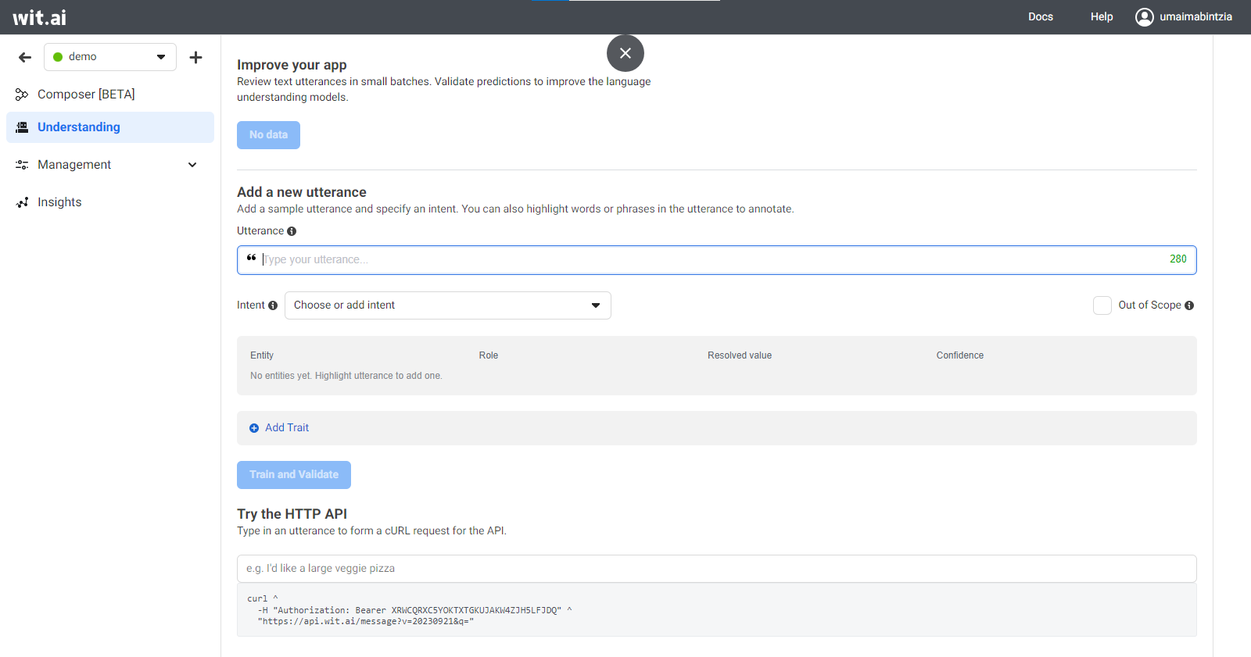The width and height of the screenshot is (1251, 657).
Task: Open the demo app selector dropdown
Action: (x=110, y=57)
